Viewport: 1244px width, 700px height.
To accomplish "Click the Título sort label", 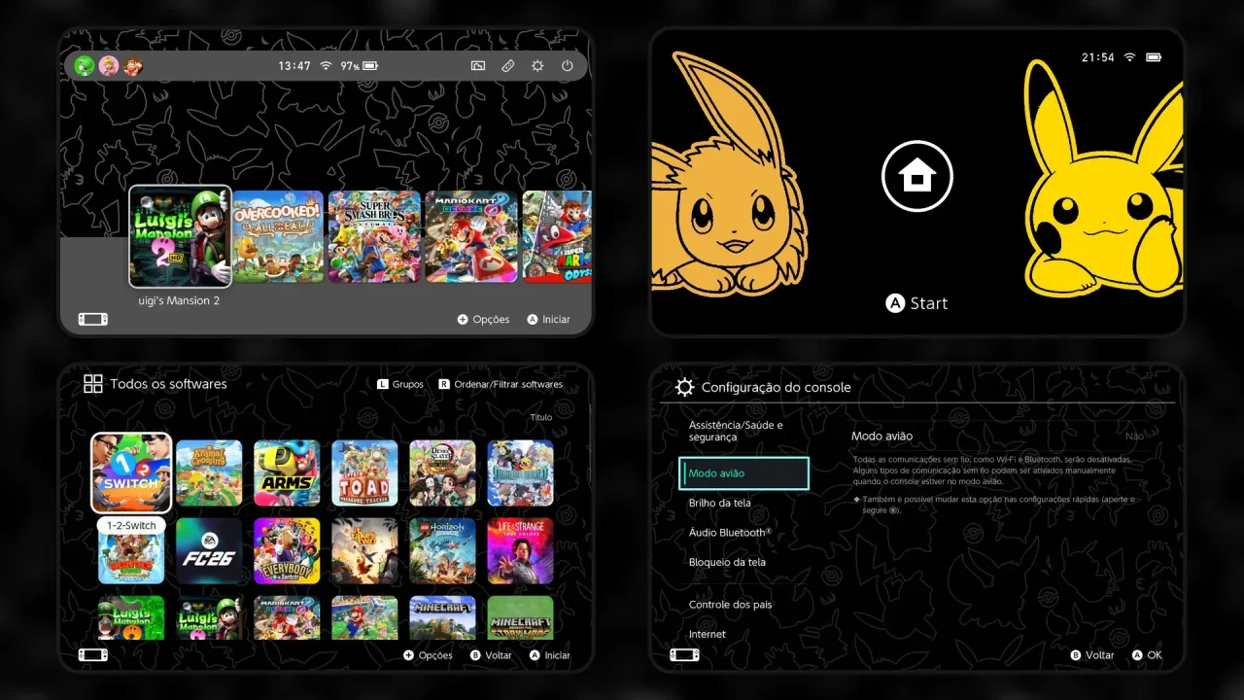I will tap(540, 417).
